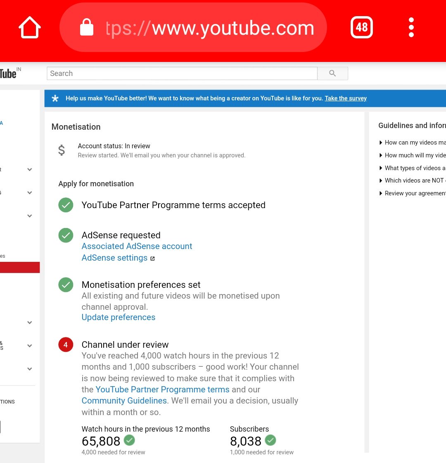Expand 'What types of videos a...' guideline
The height and width of the screenshot is (463, 446).
(413, 168)
